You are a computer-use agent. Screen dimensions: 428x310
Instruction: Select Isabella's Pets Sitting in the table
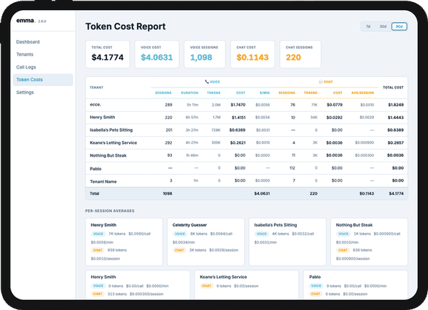tap(111, 130)
